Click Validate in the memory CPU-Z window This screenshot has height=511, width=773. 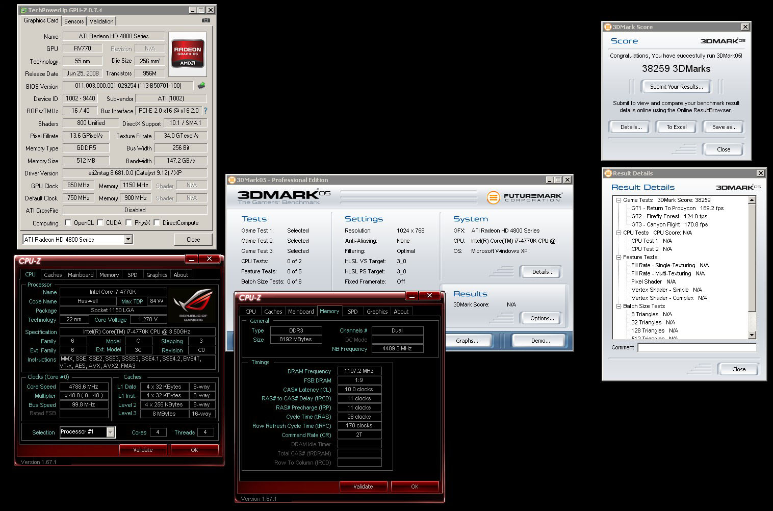(x=363, y=487)
